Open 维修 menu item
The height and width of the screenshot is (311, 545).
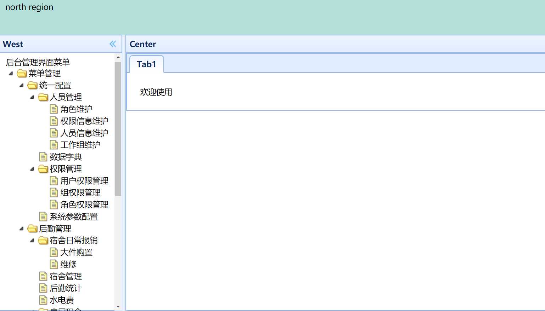click(x=68, y=265)
